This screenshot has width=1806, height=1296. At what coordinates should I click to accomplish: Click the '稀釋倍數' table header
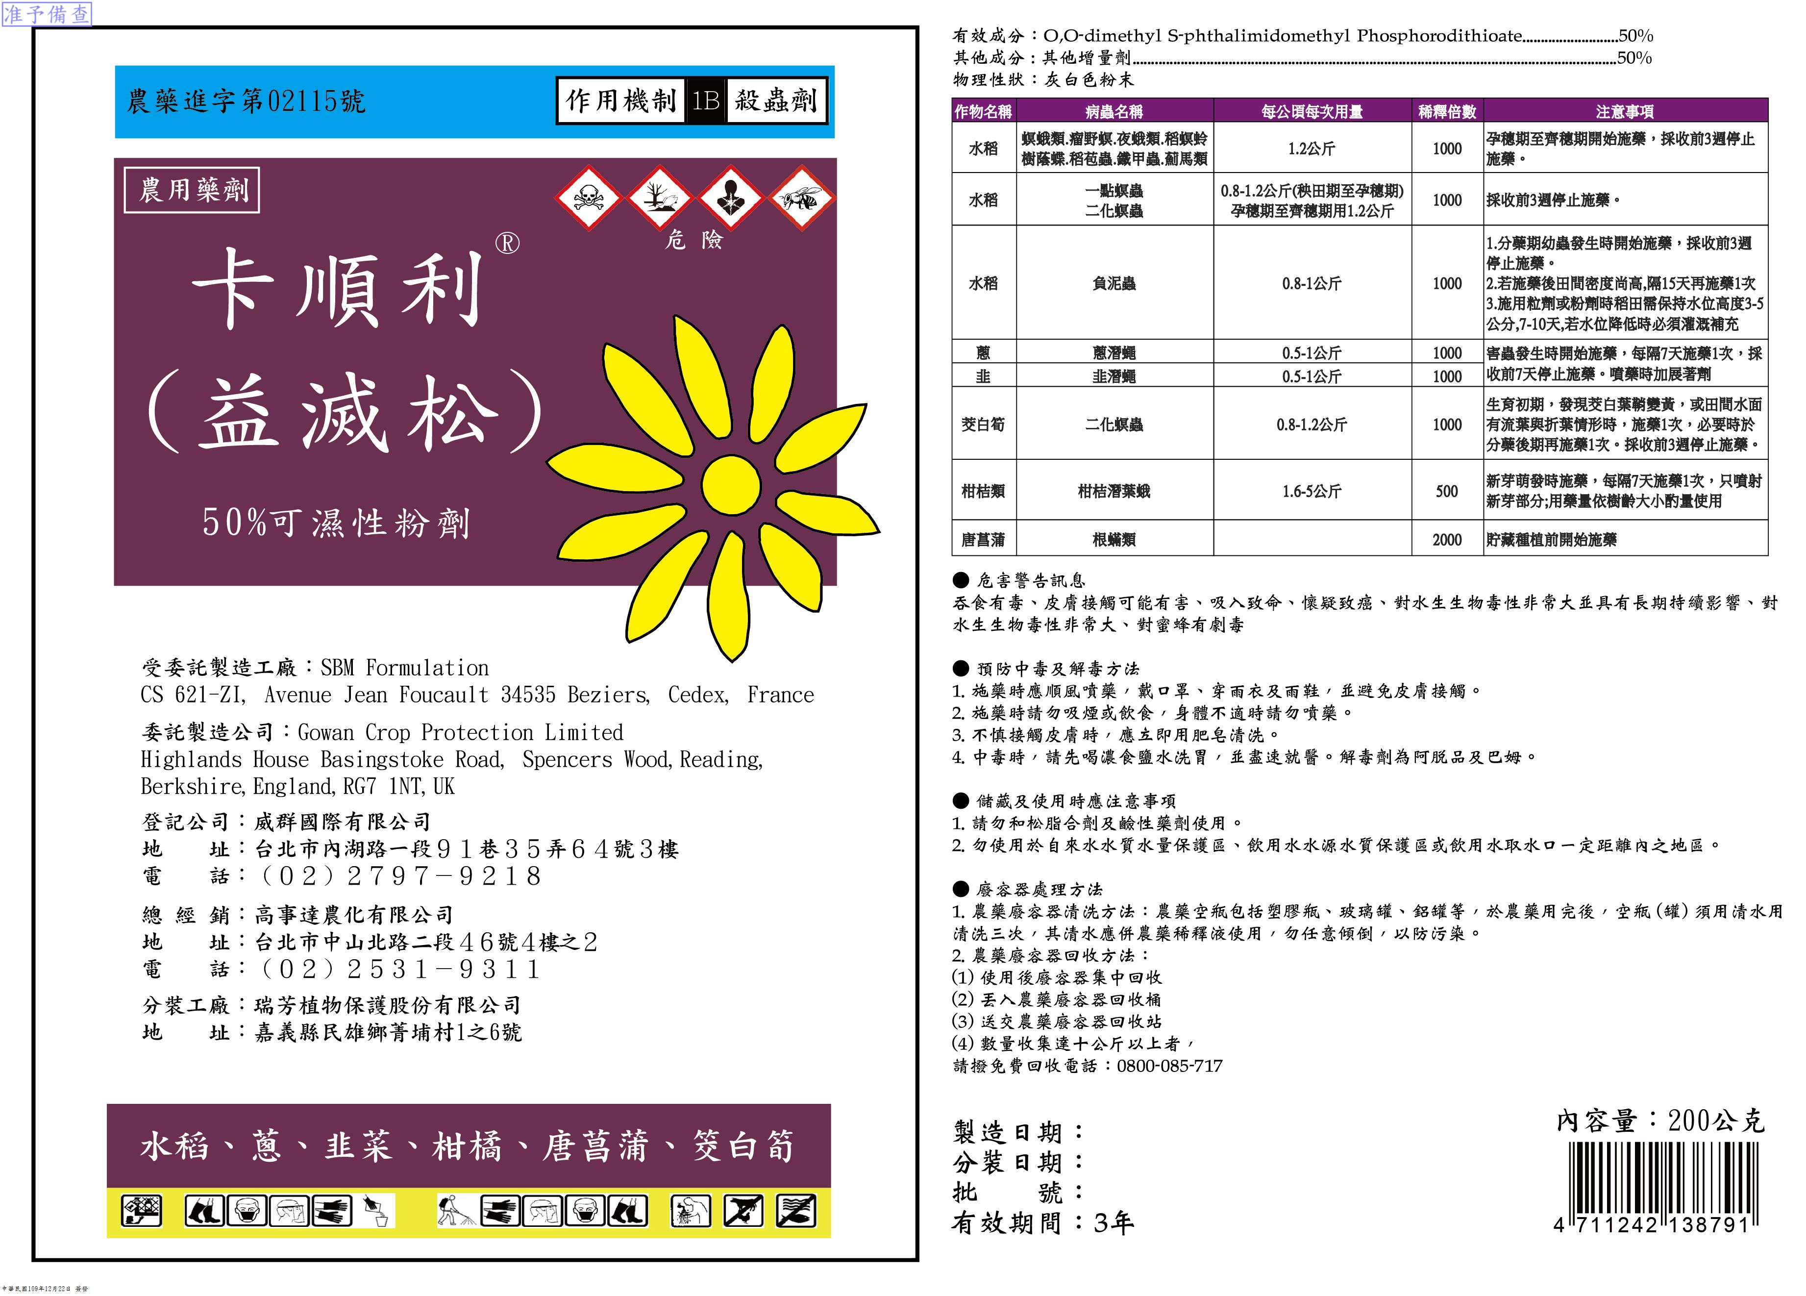pyautogui.click(x=1447, y=112)
